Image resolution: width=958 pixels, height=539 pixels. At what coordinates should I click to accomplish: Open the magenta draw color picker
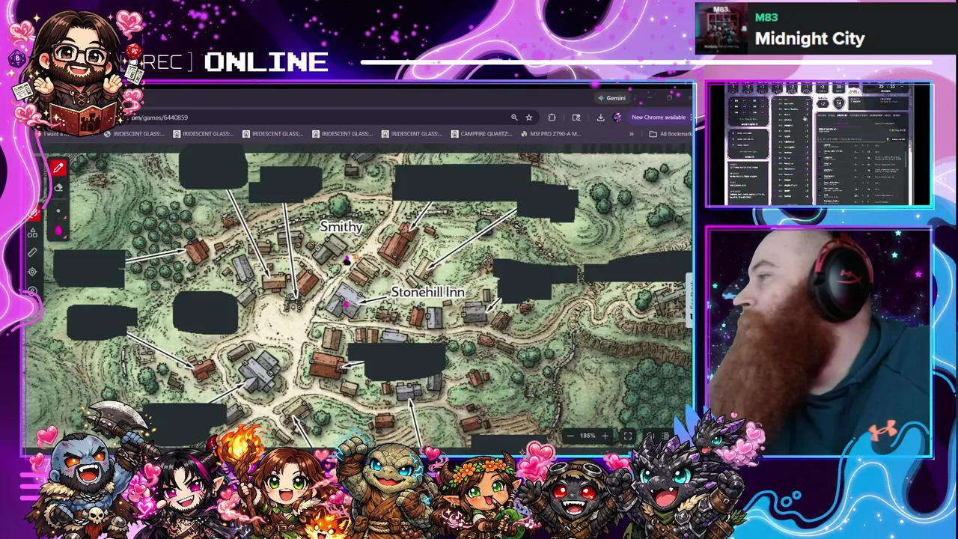click(x=58, y=231)
